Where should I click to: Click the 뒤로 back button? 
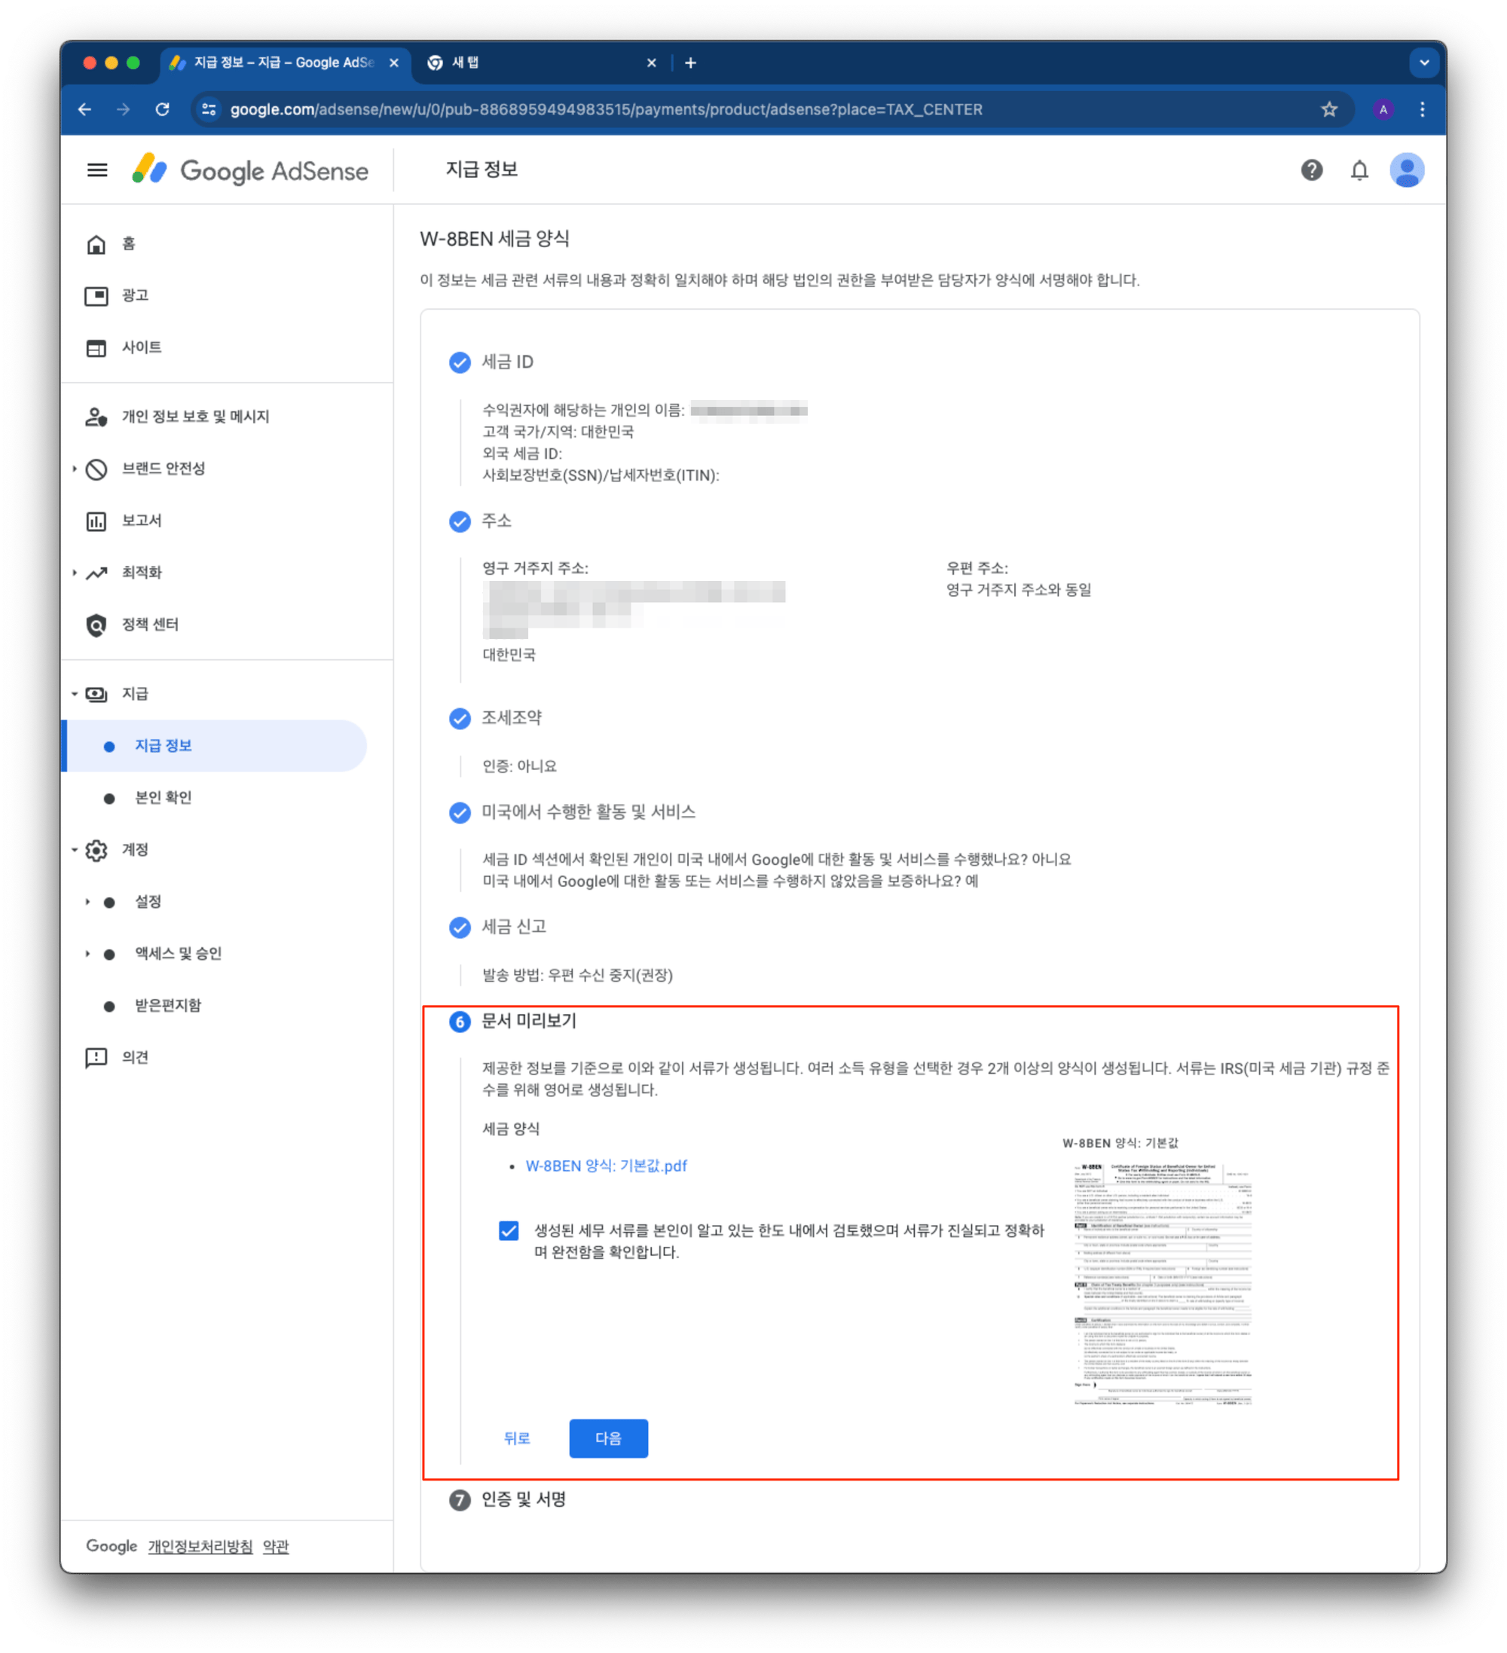517,1438
